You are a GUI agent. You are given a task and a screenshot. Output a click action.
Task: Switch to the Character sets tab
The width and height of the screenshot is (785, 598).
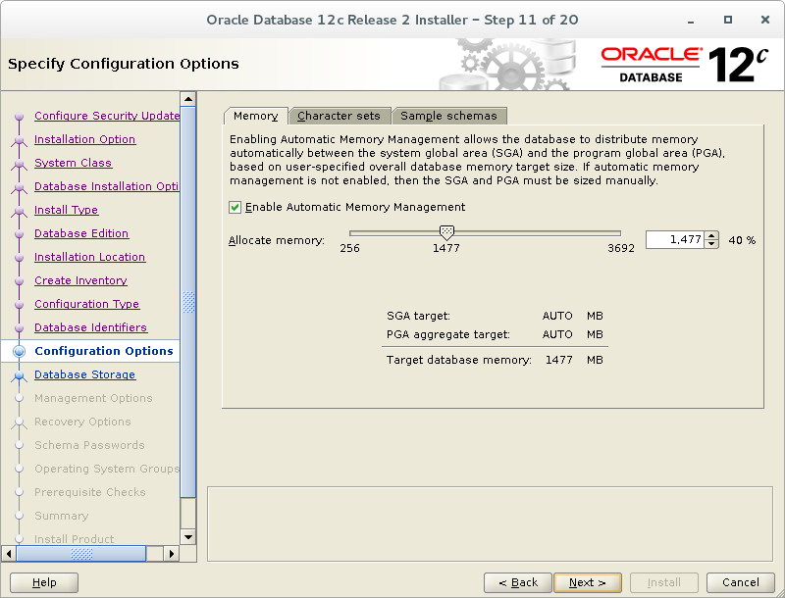click(340, 116)
